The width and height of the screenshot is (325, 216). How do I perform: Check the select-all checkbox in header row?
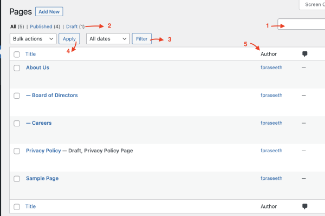tap(17, 54)
